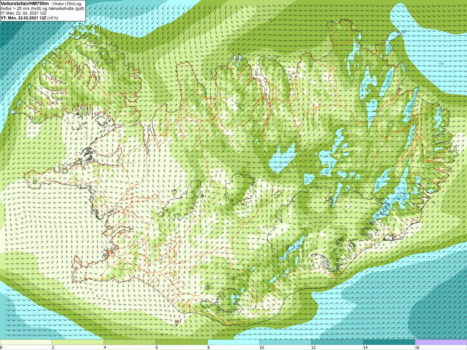The height and width of the screenshot is (350, 467).
Task: Click the 'Veðurstofan/HM750m' title text
Action: tap(25, 3)
